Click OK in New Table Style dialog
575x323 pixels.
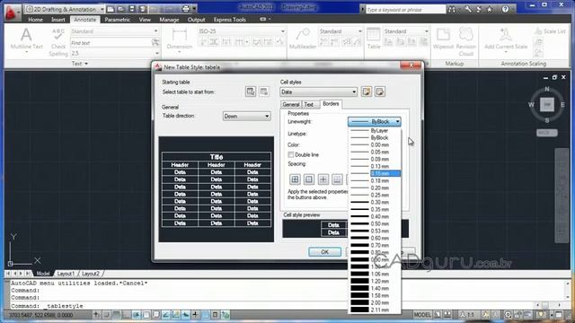pyautogui.click(x=324, y=252)
